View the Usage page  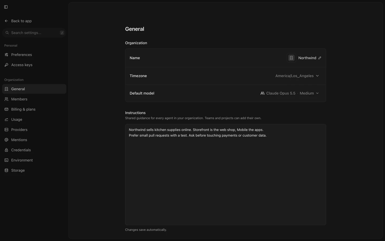pos(34,119)
